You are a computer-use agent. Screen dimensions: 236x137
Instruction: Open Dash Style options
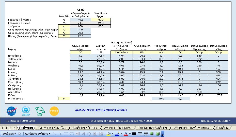[140, 134]
